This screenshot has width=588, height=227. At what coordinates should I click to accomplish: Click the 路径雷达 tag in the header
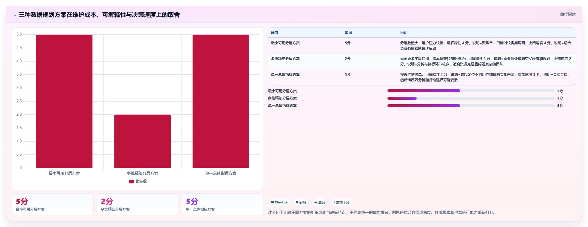coord(568,14)
